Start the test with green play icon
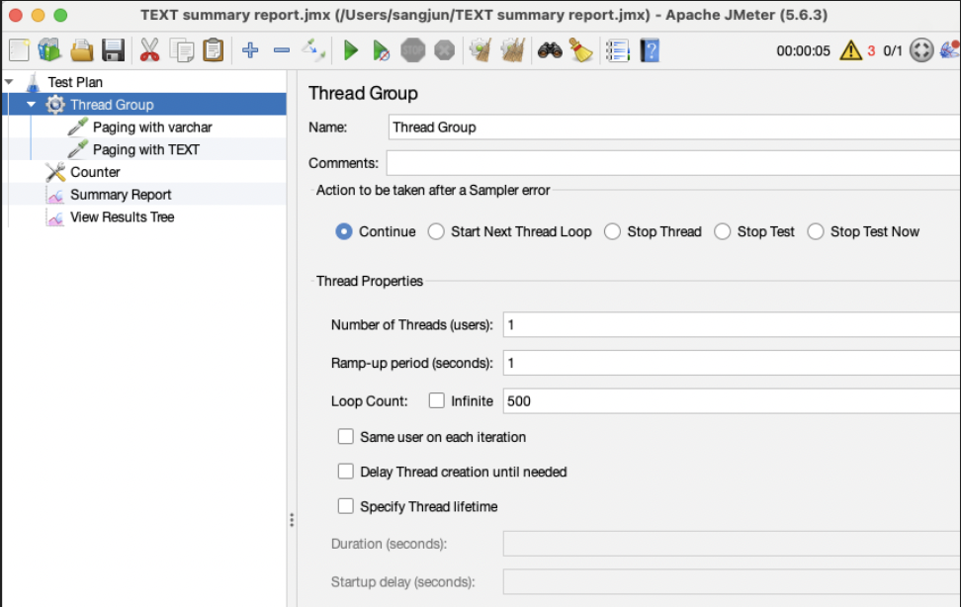Viewport: 961px width, 607px height. (351, 50)
